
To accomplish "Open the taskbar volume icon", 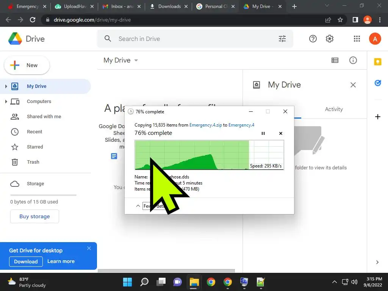I will 354,282.
